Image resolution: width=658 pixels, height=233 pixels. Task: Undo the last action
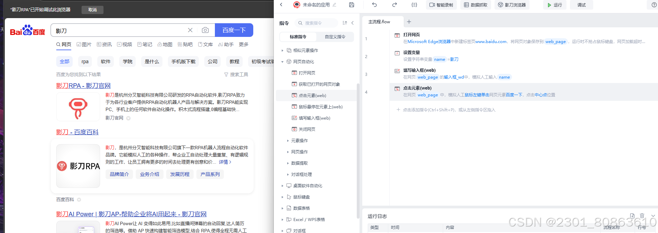374,5
